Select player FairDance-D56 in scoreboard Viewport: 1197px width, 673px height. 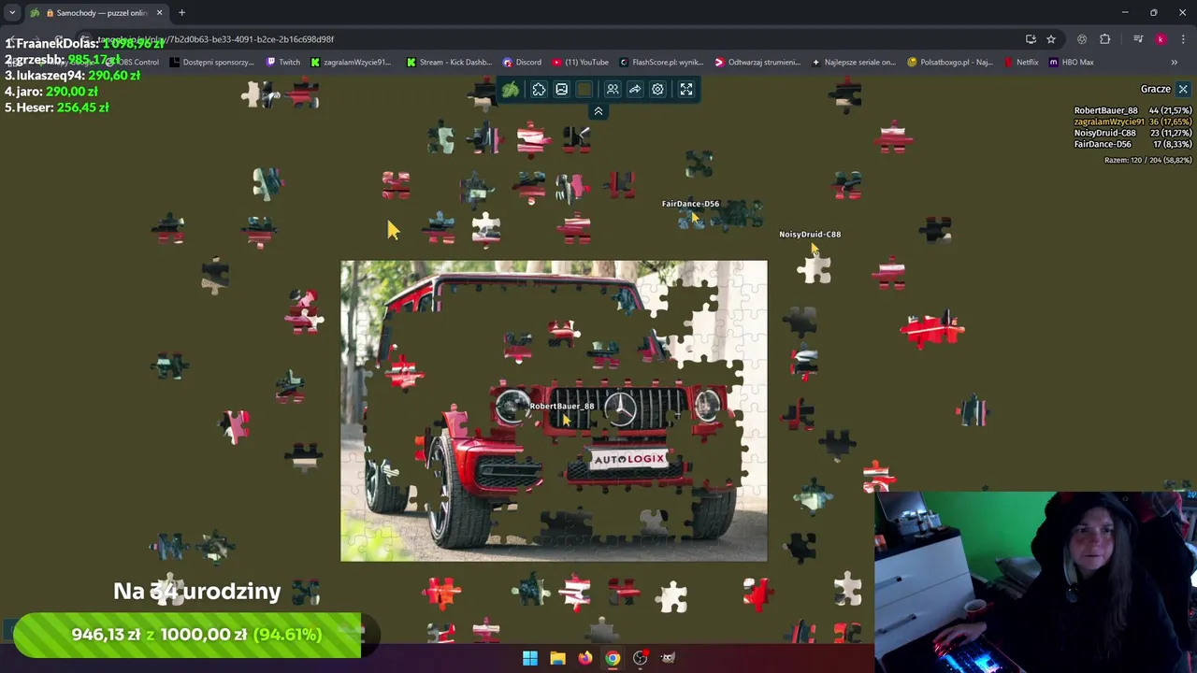pyautogui.click(x=1132, y=144)
